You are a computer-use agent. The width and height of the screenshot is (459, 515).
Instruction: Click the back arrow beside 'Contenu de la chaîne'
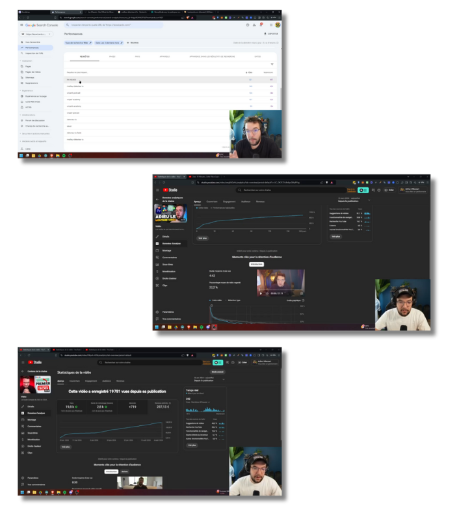click(x=21, y=371)
